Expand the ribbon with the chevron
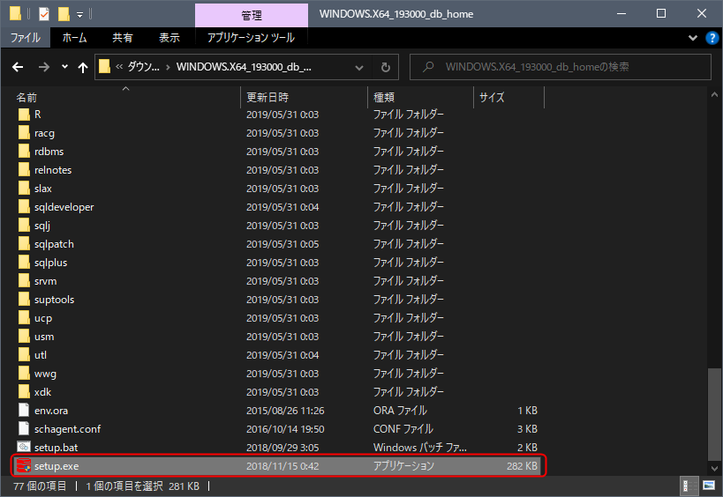This screenshot has width=723, height=497. tap(693, 38)
